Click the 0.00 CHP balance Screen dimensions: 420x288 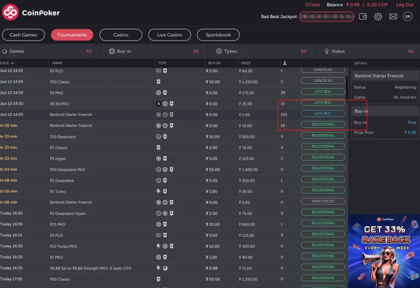point(377,5)
